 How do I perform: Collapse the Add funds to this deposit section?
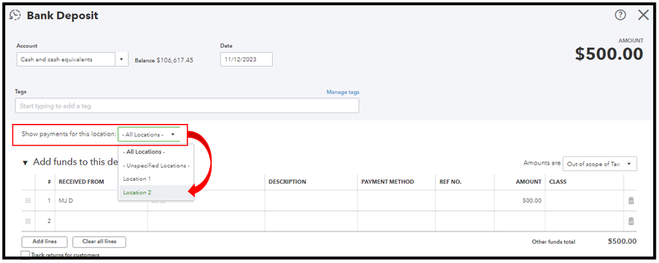[25, 162]
